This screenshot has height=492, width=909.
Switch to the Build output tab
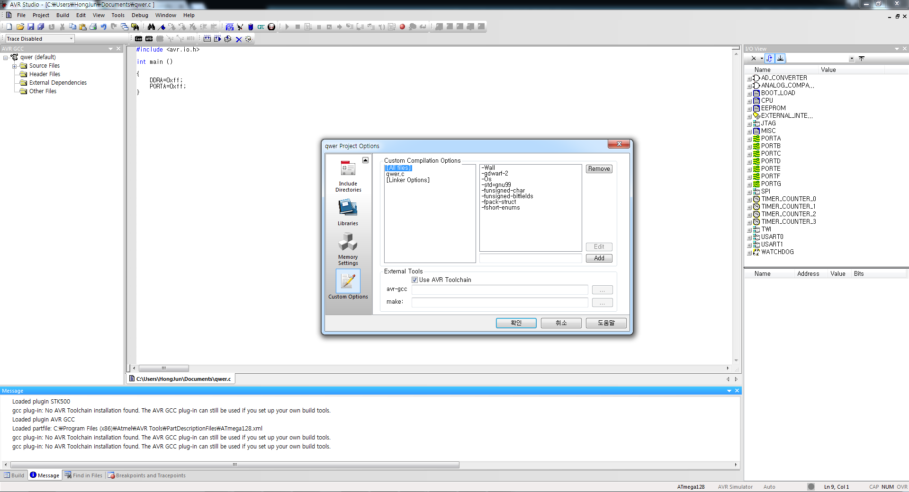14,475
